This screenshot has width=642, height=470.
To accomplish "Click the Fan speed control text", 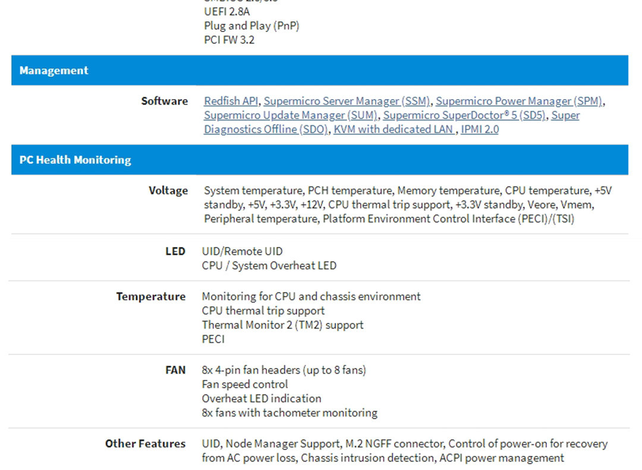I will point(245,384).
